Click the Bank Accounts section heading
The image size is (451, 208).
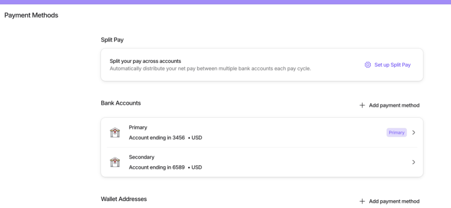click(x=121, y=103)
